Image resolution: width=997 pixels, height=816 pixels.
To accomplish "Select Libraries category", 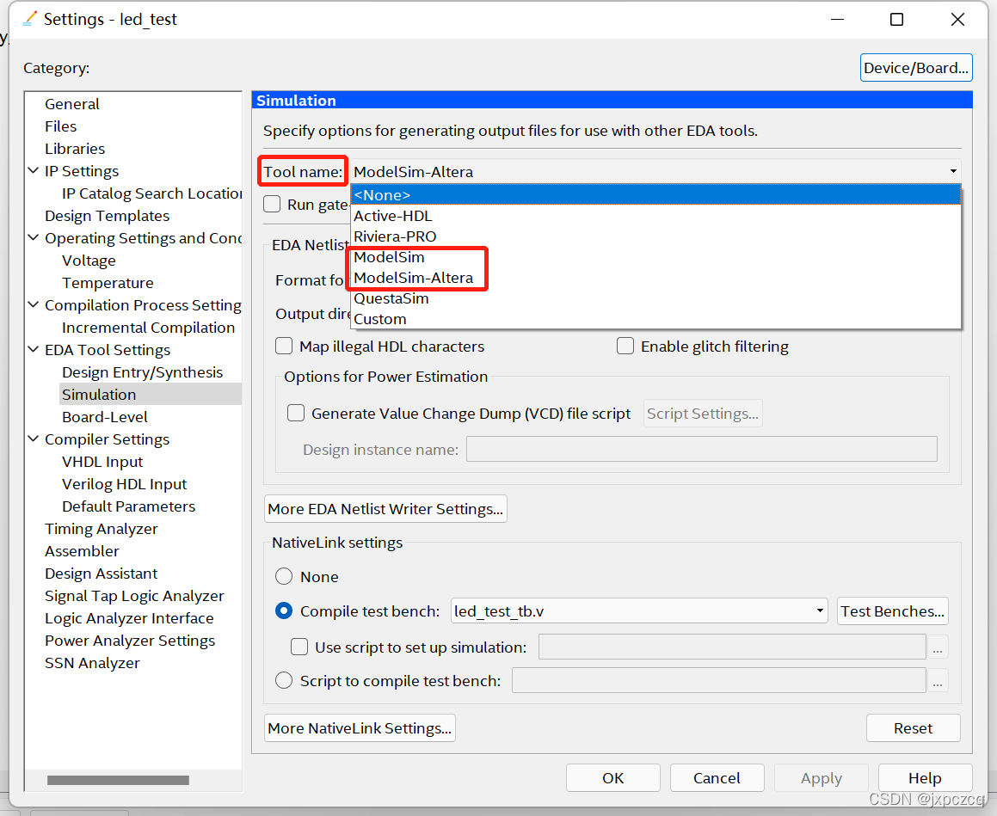I will [75, 148].
